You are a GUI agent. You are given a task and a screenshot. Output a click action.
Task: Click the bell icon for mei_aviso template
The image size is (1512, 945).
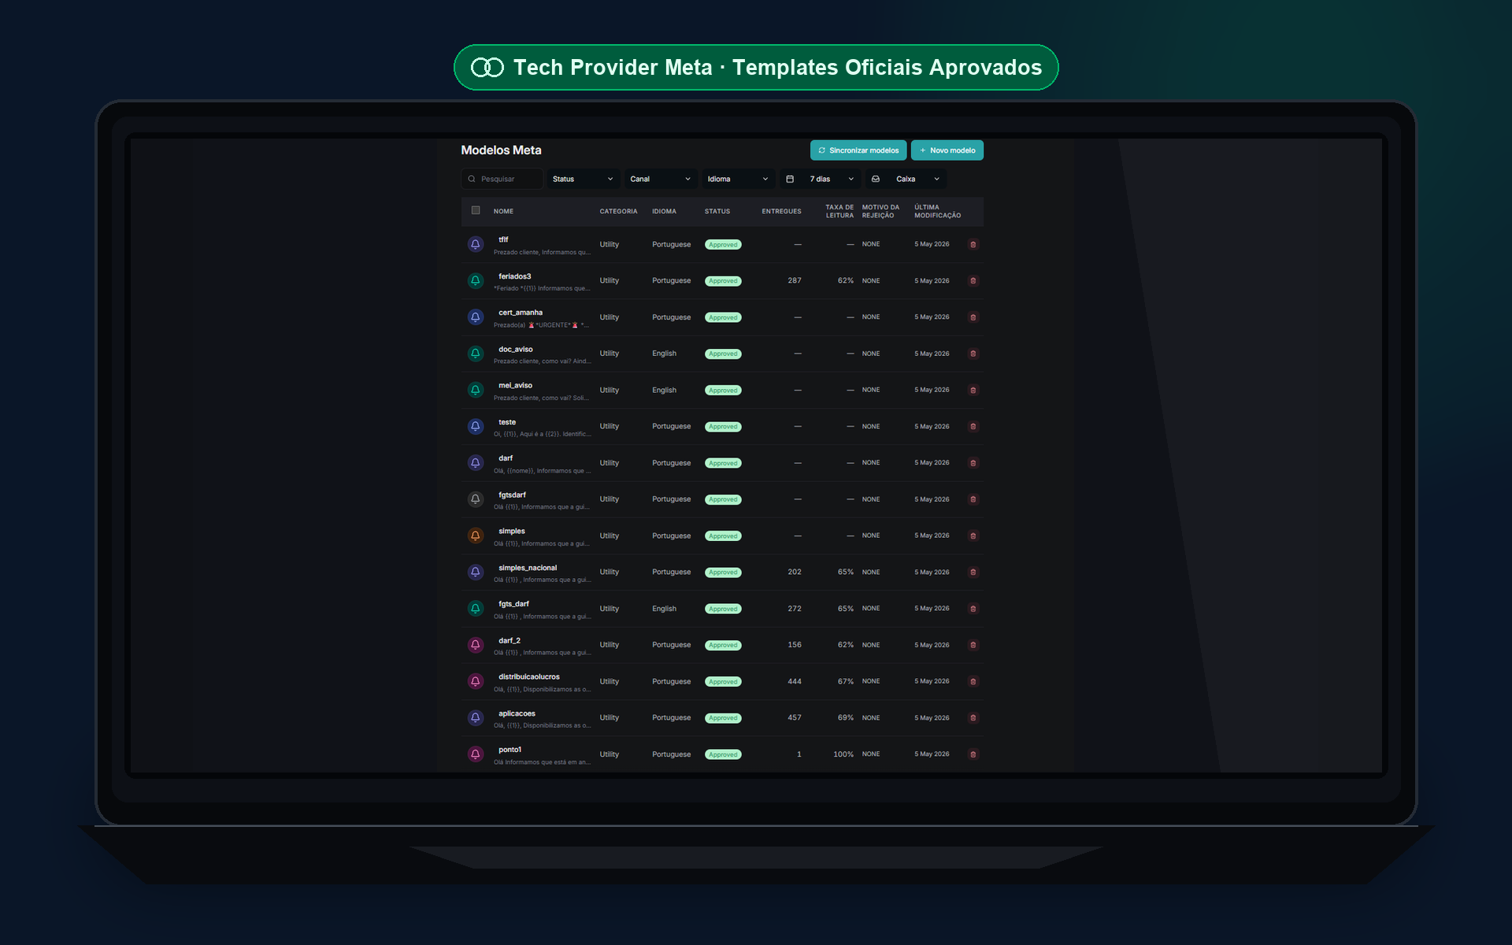[476, 390]
